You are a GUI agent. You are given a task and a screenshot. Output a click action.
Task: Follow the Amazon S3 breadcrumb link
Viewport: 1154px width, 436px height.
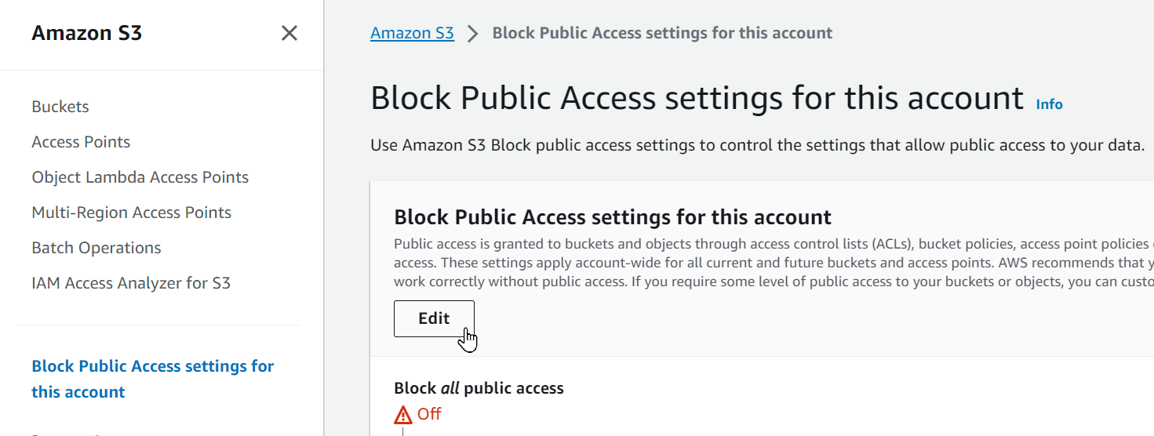pyautogui.click(x=412, y=33)
